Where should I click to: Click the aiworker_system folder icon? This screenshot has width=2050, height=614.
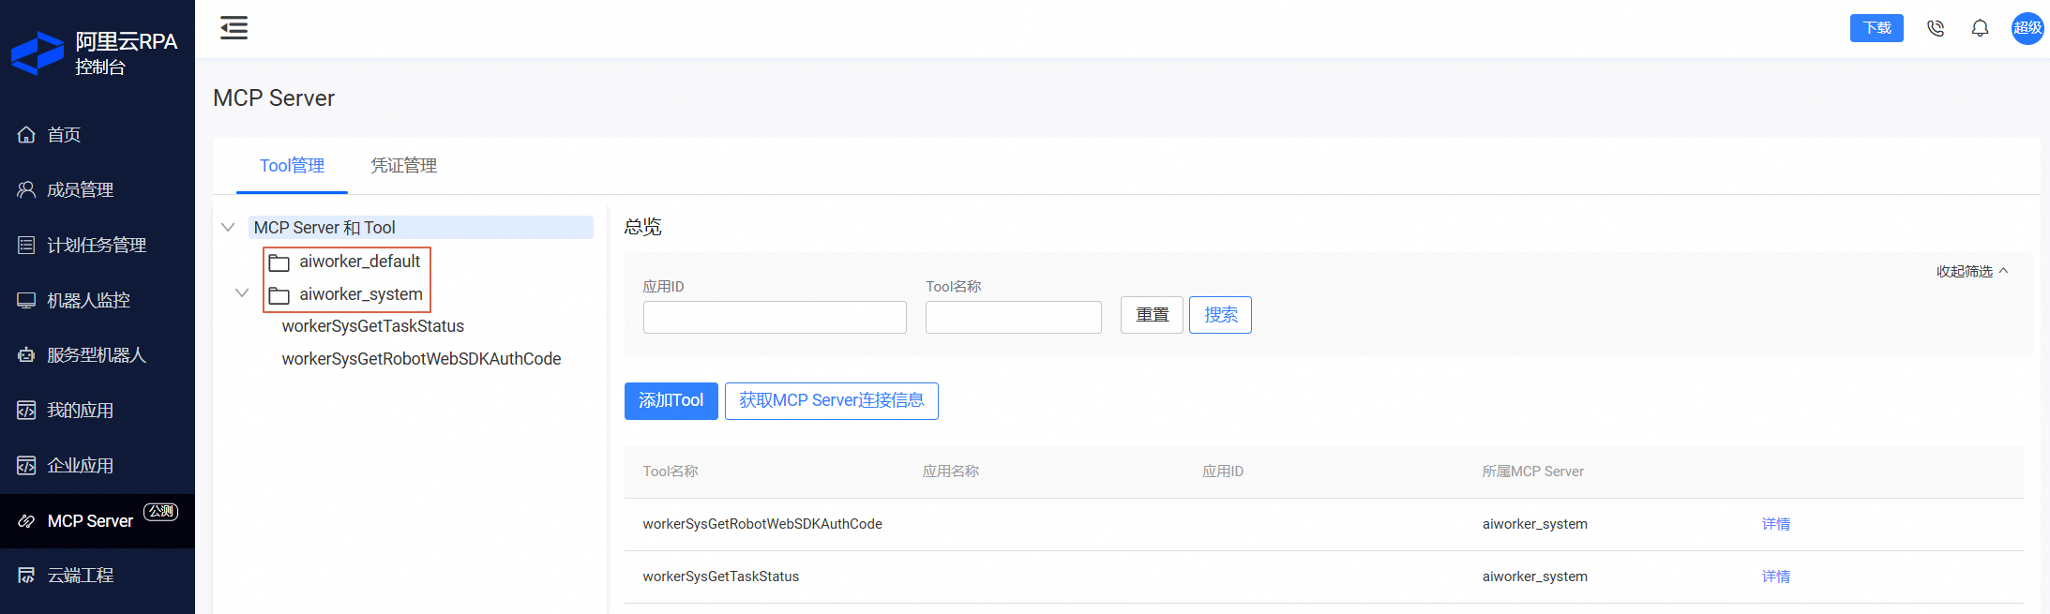click(279, 295)
